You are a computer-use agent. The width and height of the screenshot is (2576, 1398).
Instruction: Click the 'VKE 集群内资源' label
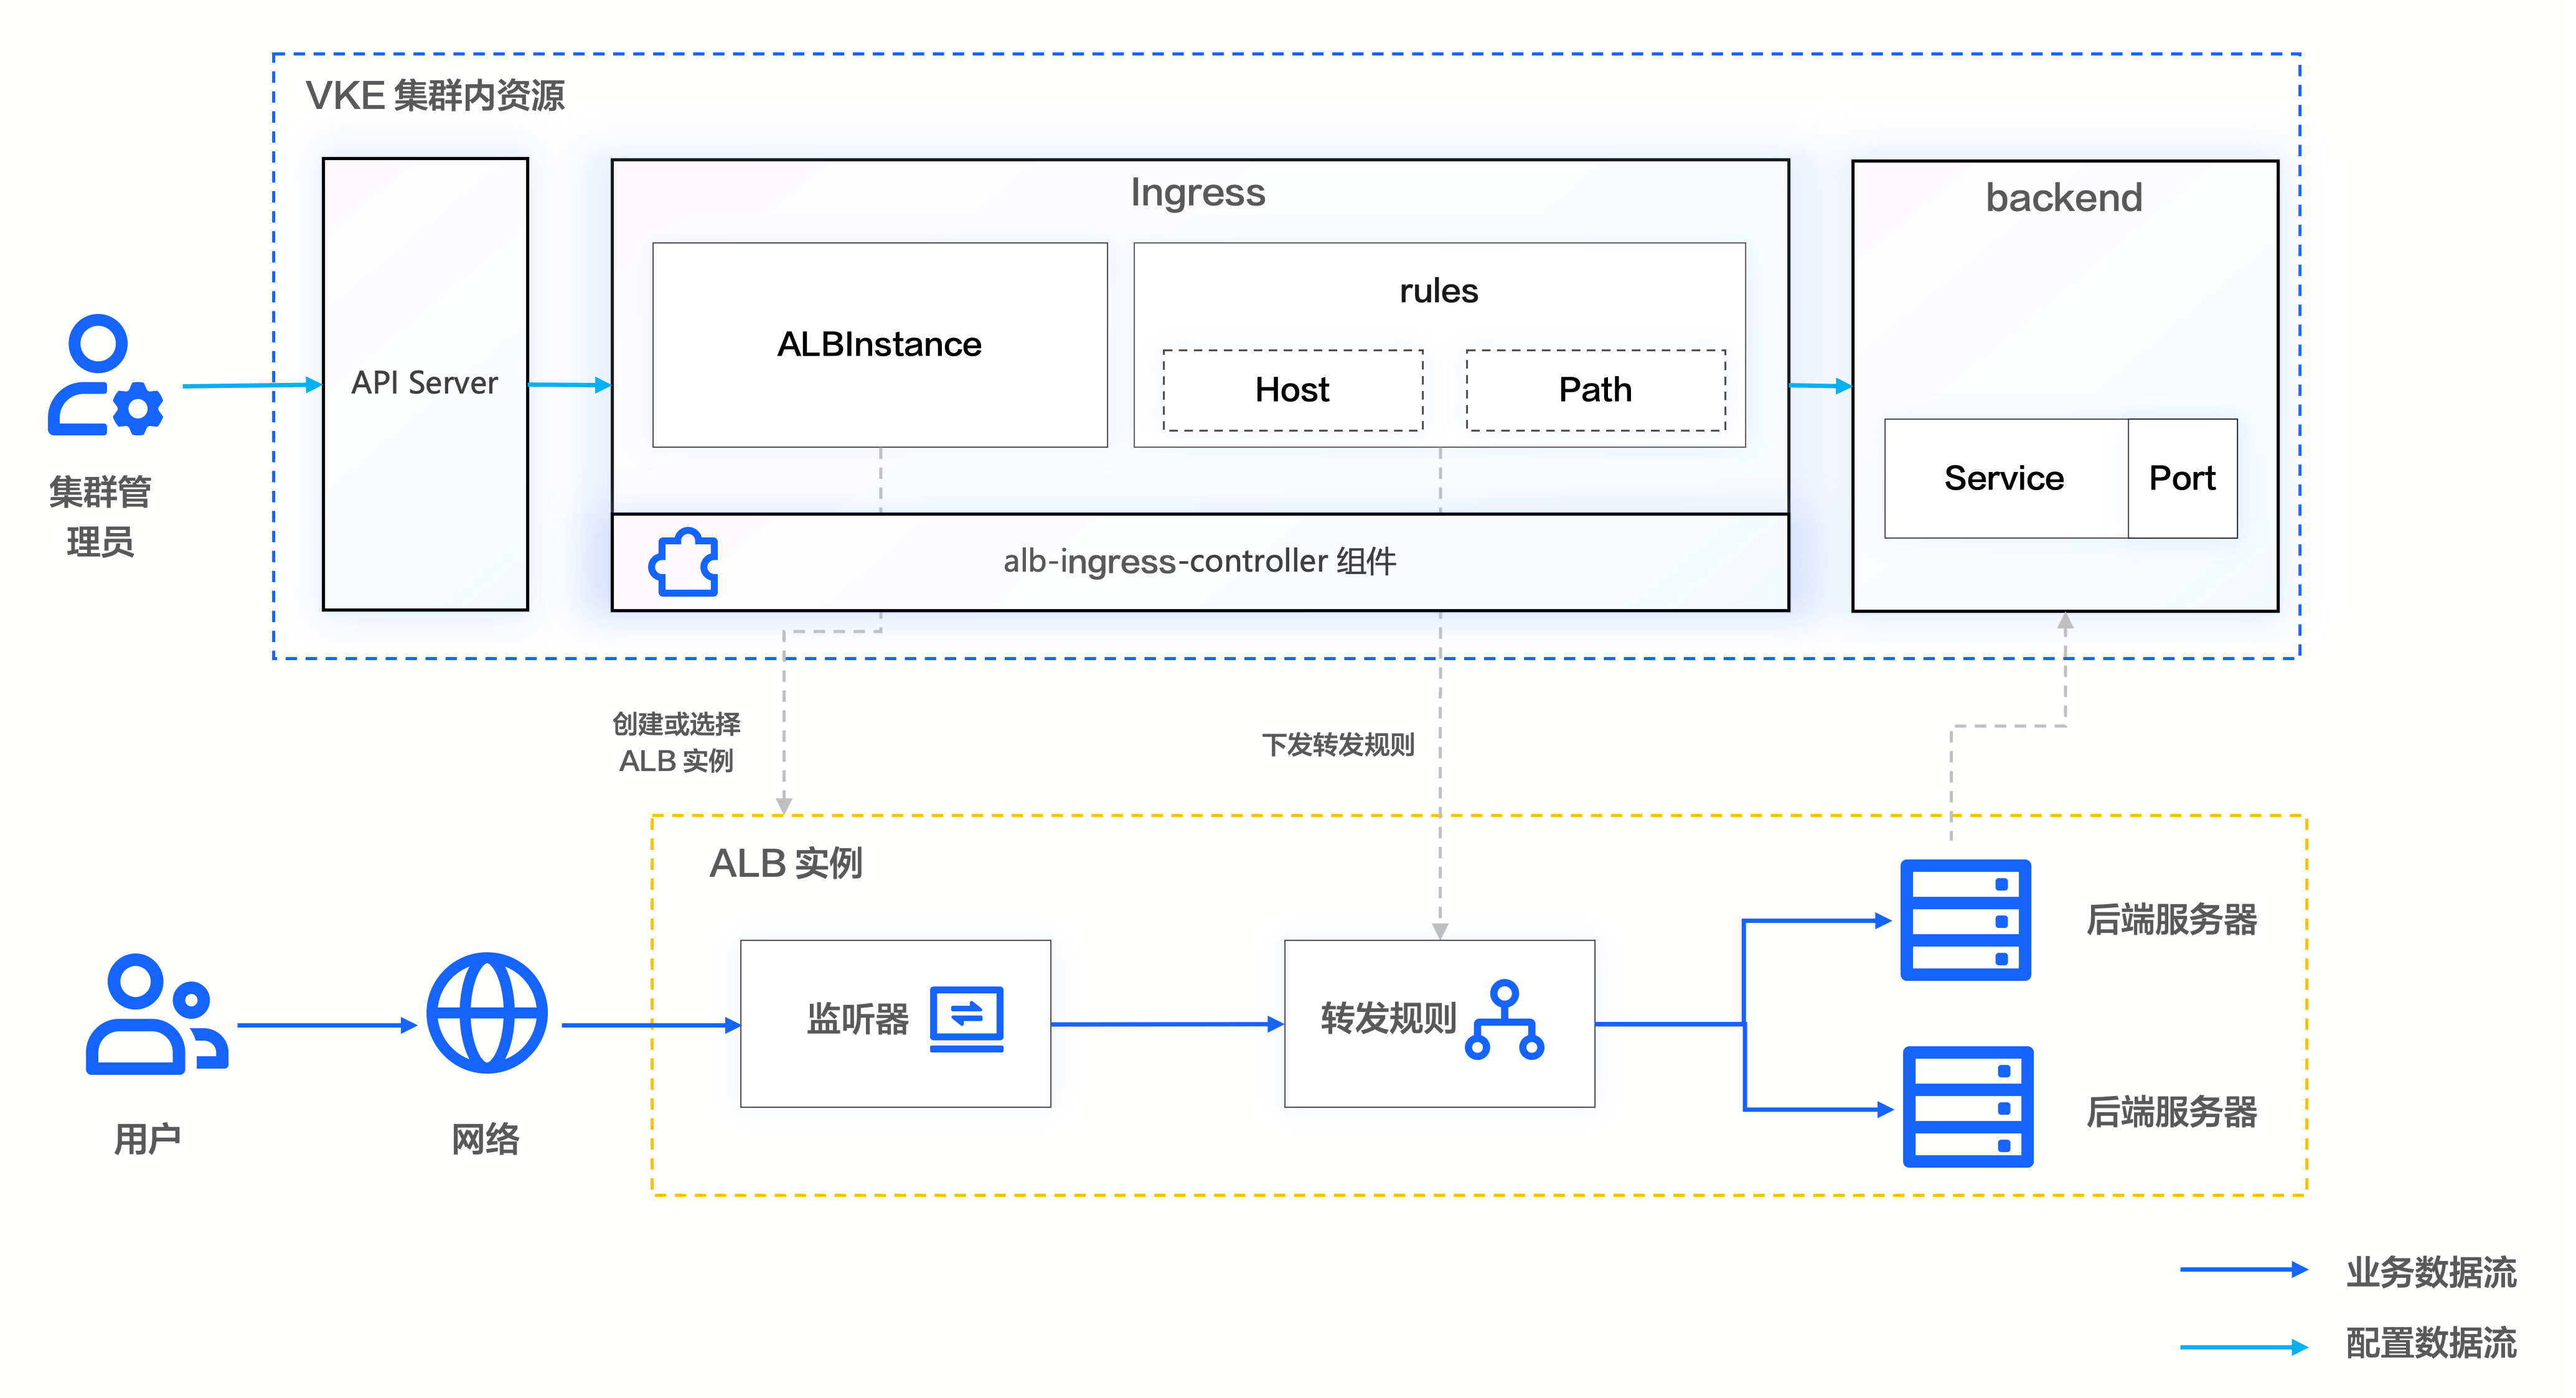pos(435,96)
